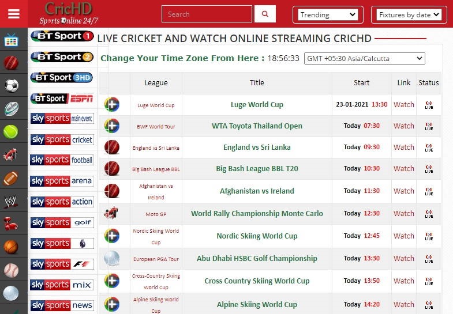Click Watch for Abu Dhabi HSBC Golf

pos(403,258)
